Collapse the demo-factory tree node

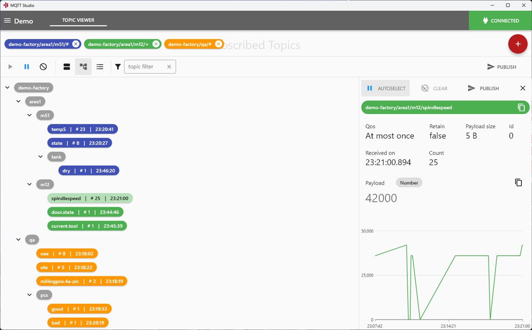pyautogui.click(x=7, y=88)
